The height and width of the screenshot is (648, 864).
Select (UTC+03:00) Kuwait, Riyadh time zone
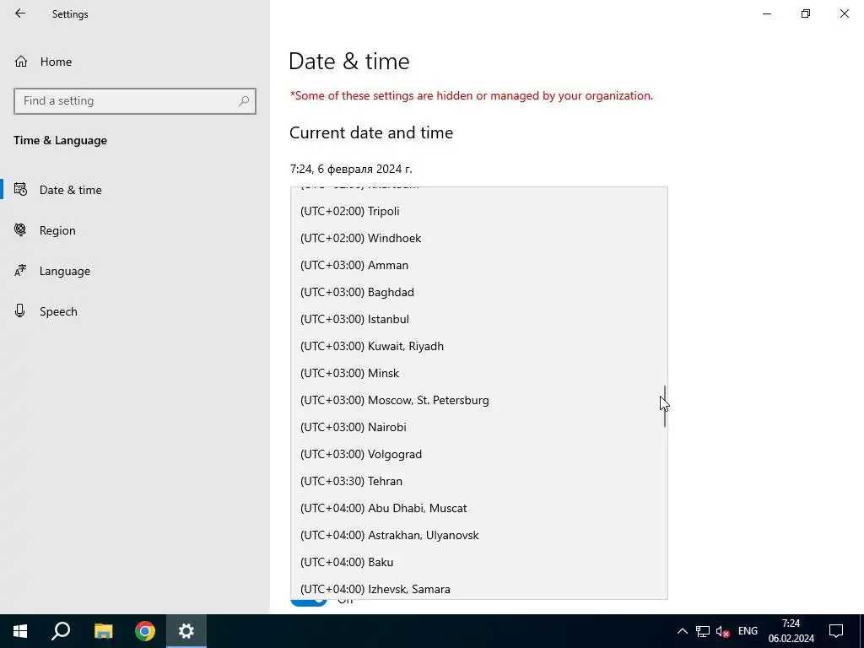479,346
